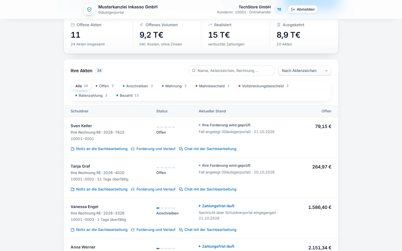
Task: Click the trend icon beside Realisiert
Action: click(x=210, y=25)
